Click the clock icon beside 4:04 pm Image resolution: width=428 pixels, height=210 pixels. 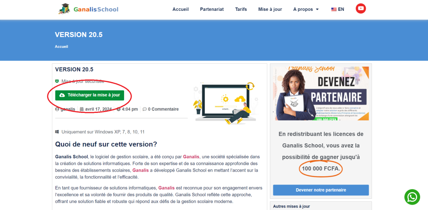(x=118, y=109)
